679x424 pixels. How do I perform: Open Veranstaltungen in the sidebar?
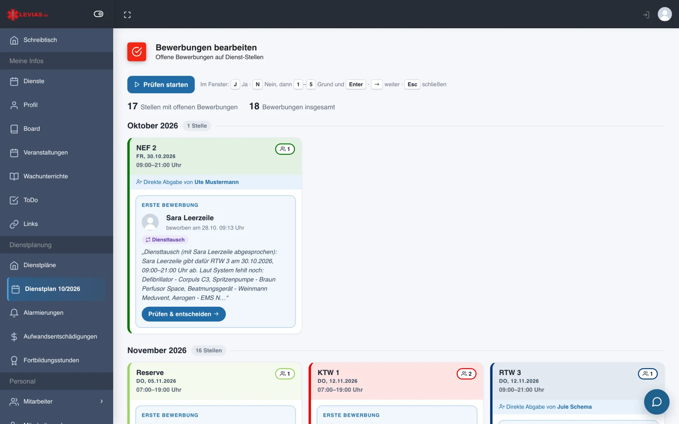[57, 153]
